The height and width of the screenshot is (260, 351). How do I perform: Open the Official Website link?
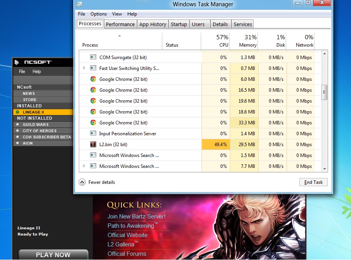click(127, 235)
